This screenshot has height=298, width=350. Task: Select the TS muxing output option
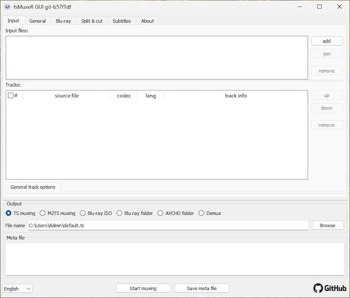pyautogui.click(x=9, y=213)
